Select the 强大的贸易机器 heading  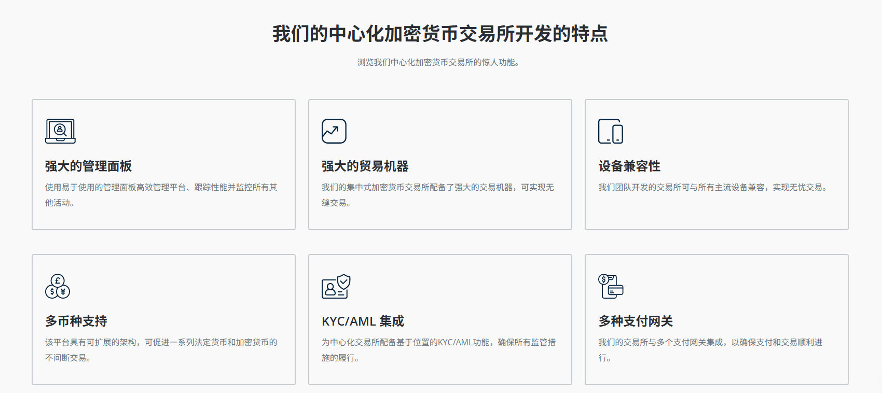tap(365, 166)
